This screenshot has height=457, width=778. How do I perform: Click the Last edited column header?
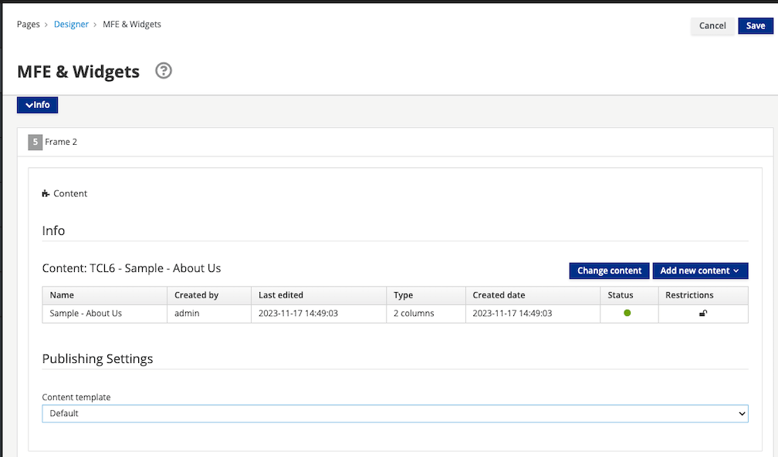pyautogui.click(x=281, y=295)
